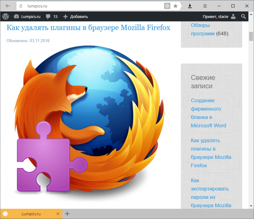
Task: Close the browser window
Action: click(247, 6)
